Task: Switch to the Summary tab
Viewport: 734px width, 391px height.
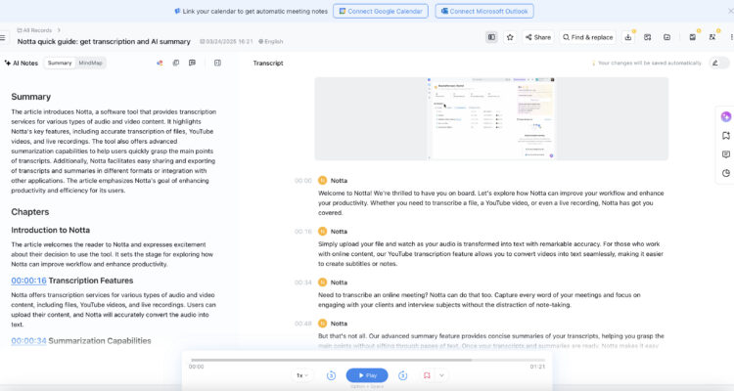Action: coord(60,63)
